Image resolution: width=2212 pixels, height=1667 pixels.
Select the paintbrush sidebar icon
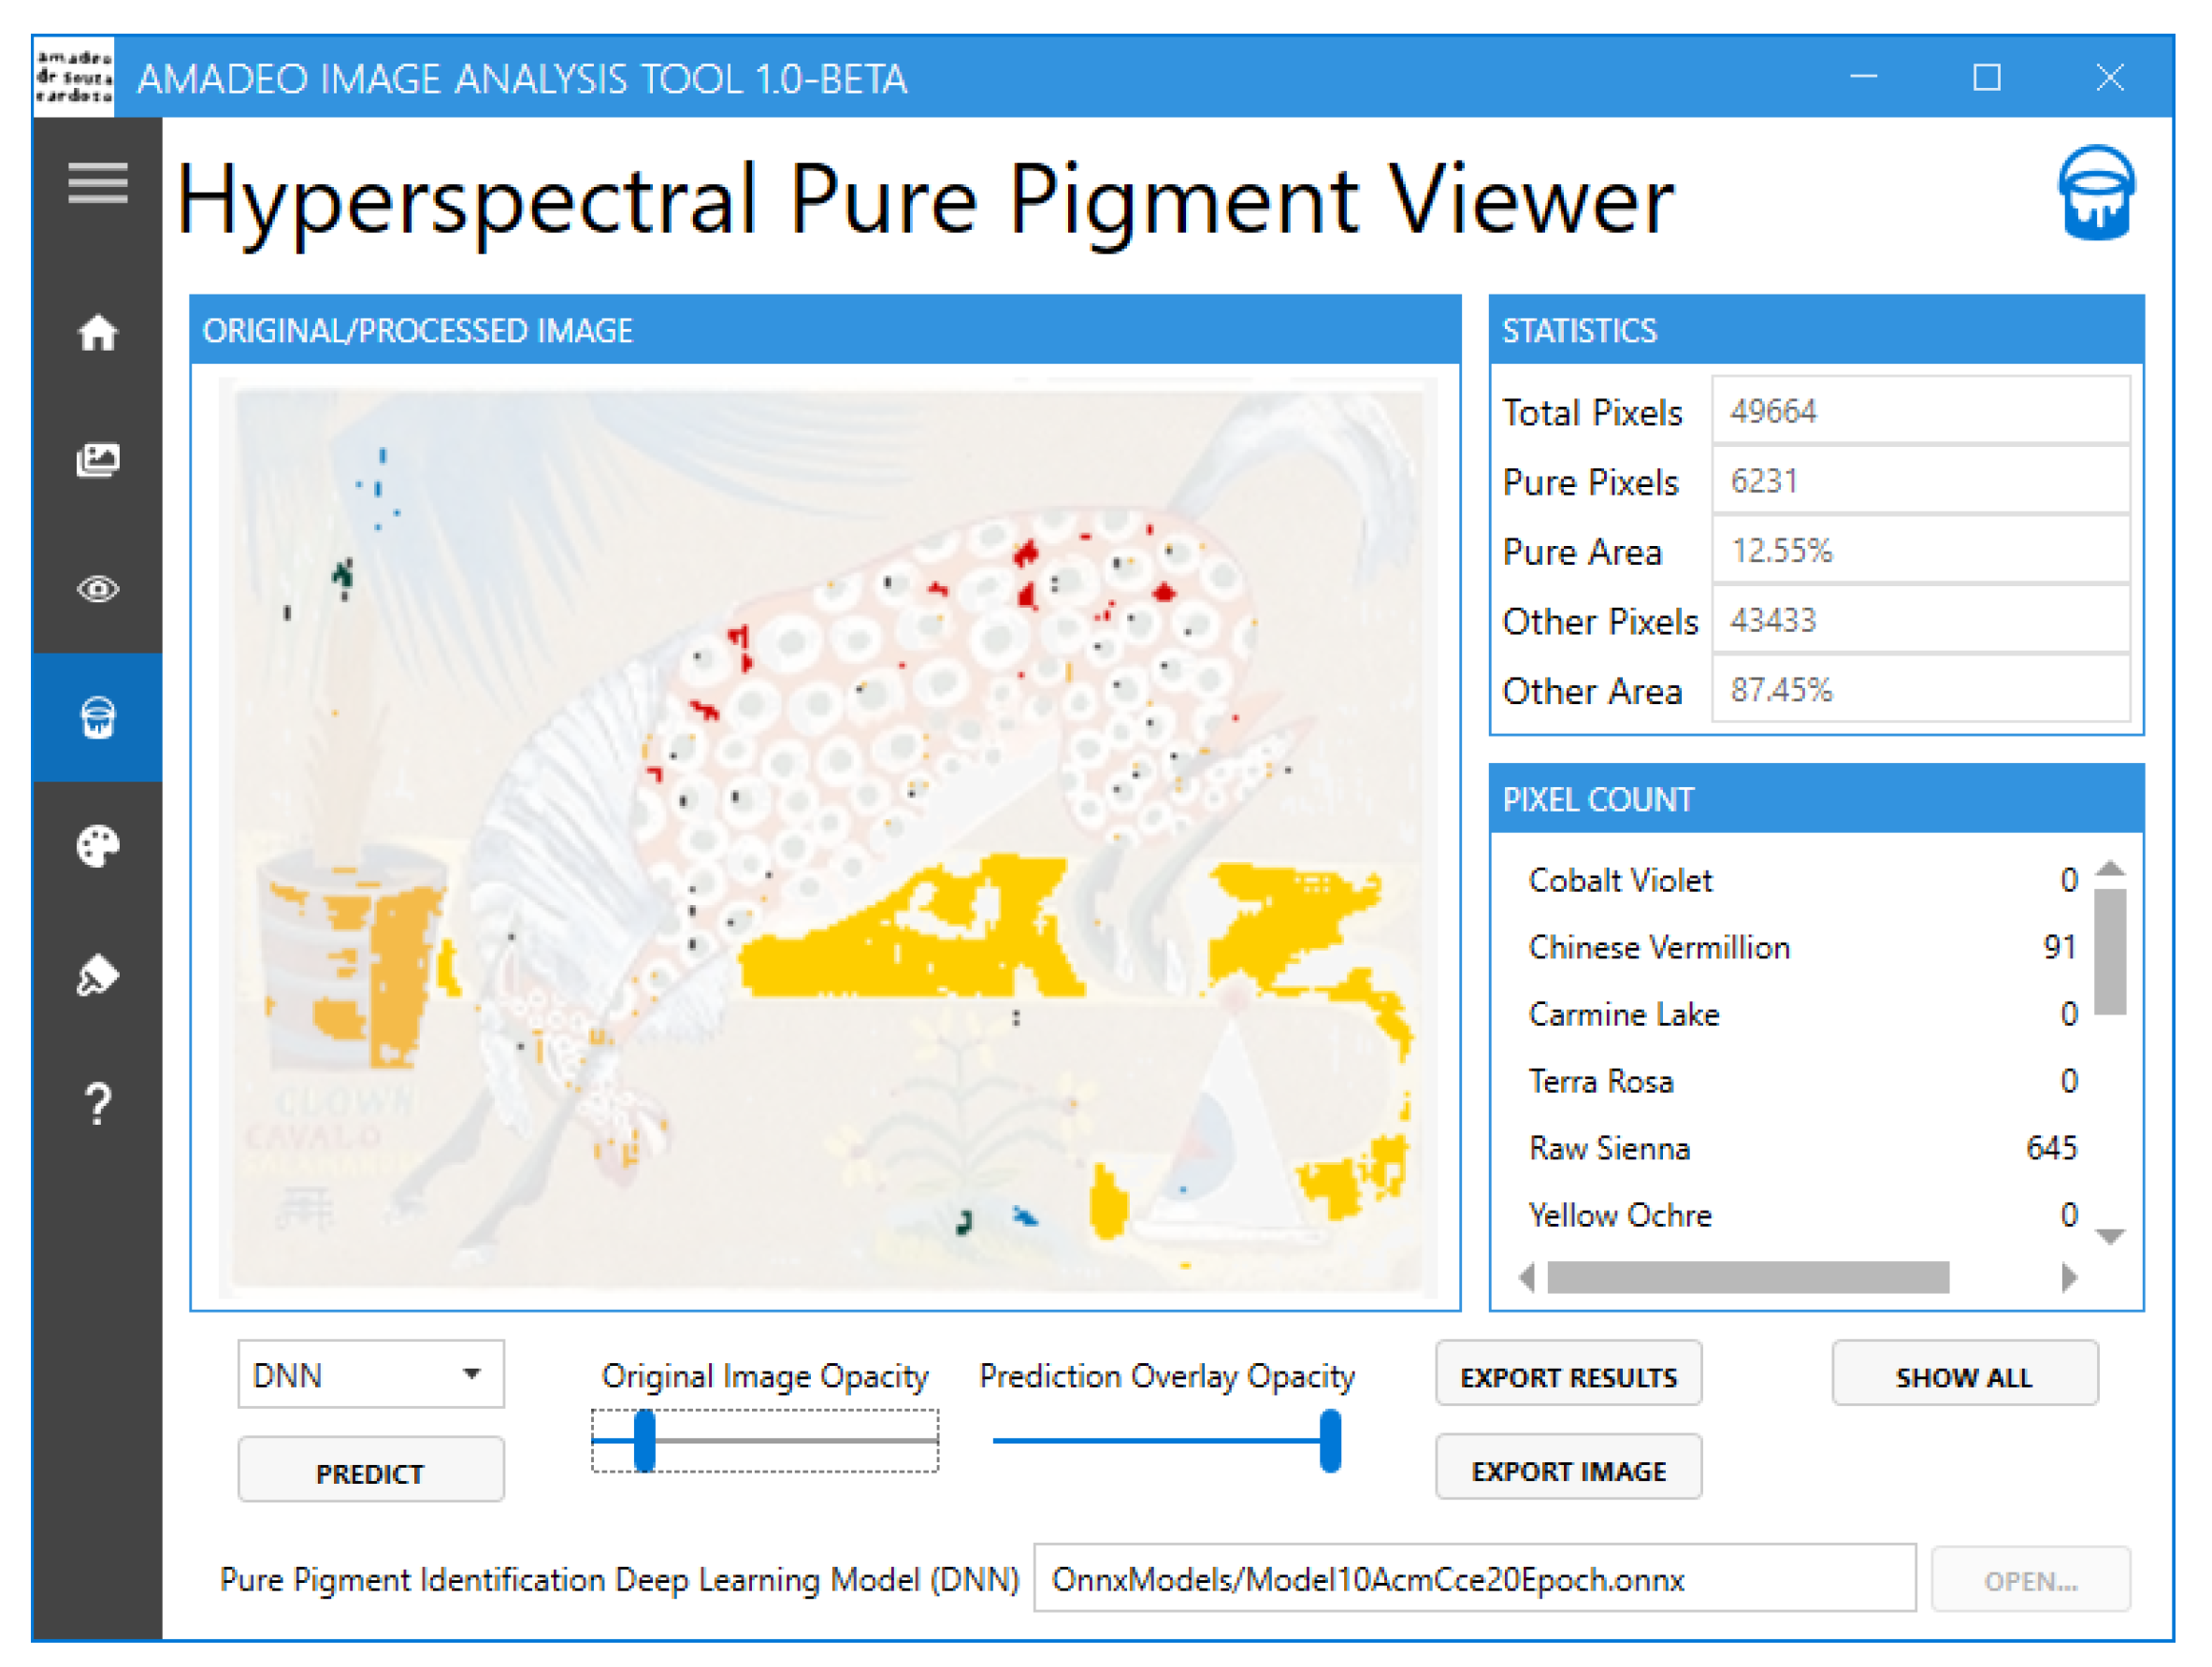(97, 975)
